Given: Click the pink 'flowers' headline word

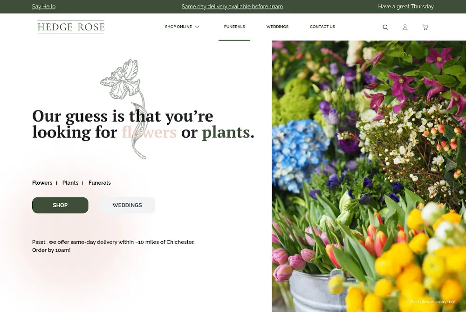Looking at the screenshot, I should pyautogui.click(x=149, y=132).
